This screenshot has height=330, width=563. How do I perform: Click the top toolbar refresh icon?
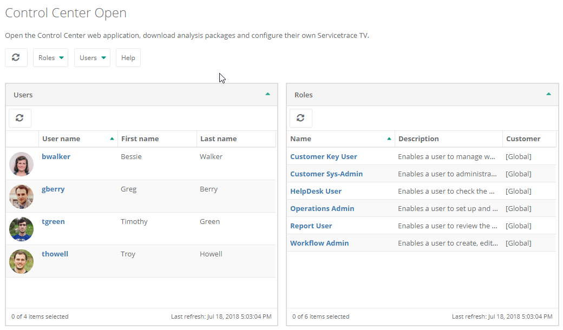tap(16, 57)
